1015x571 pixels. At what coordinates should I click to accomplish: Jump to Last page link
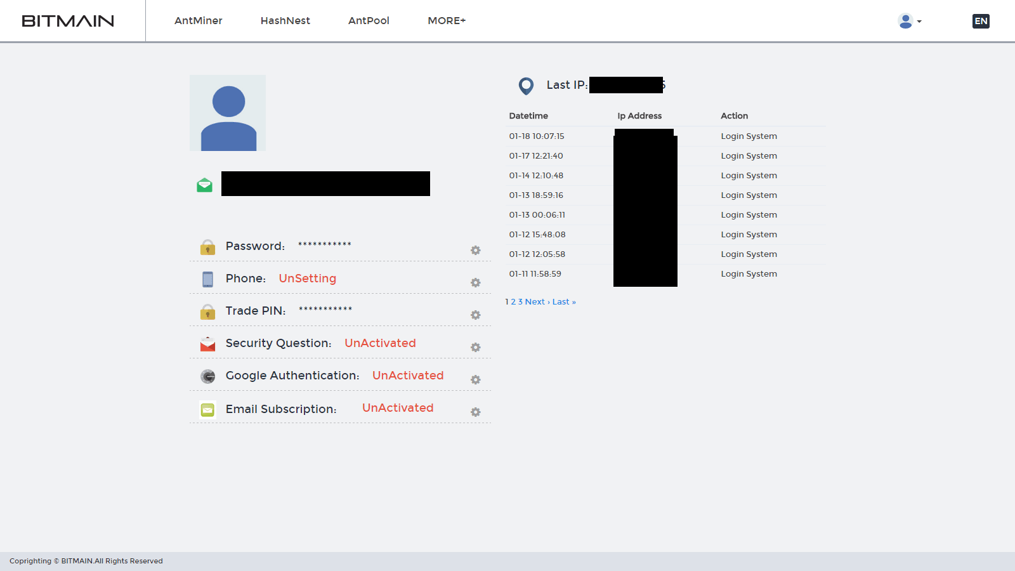click(564, 302)
